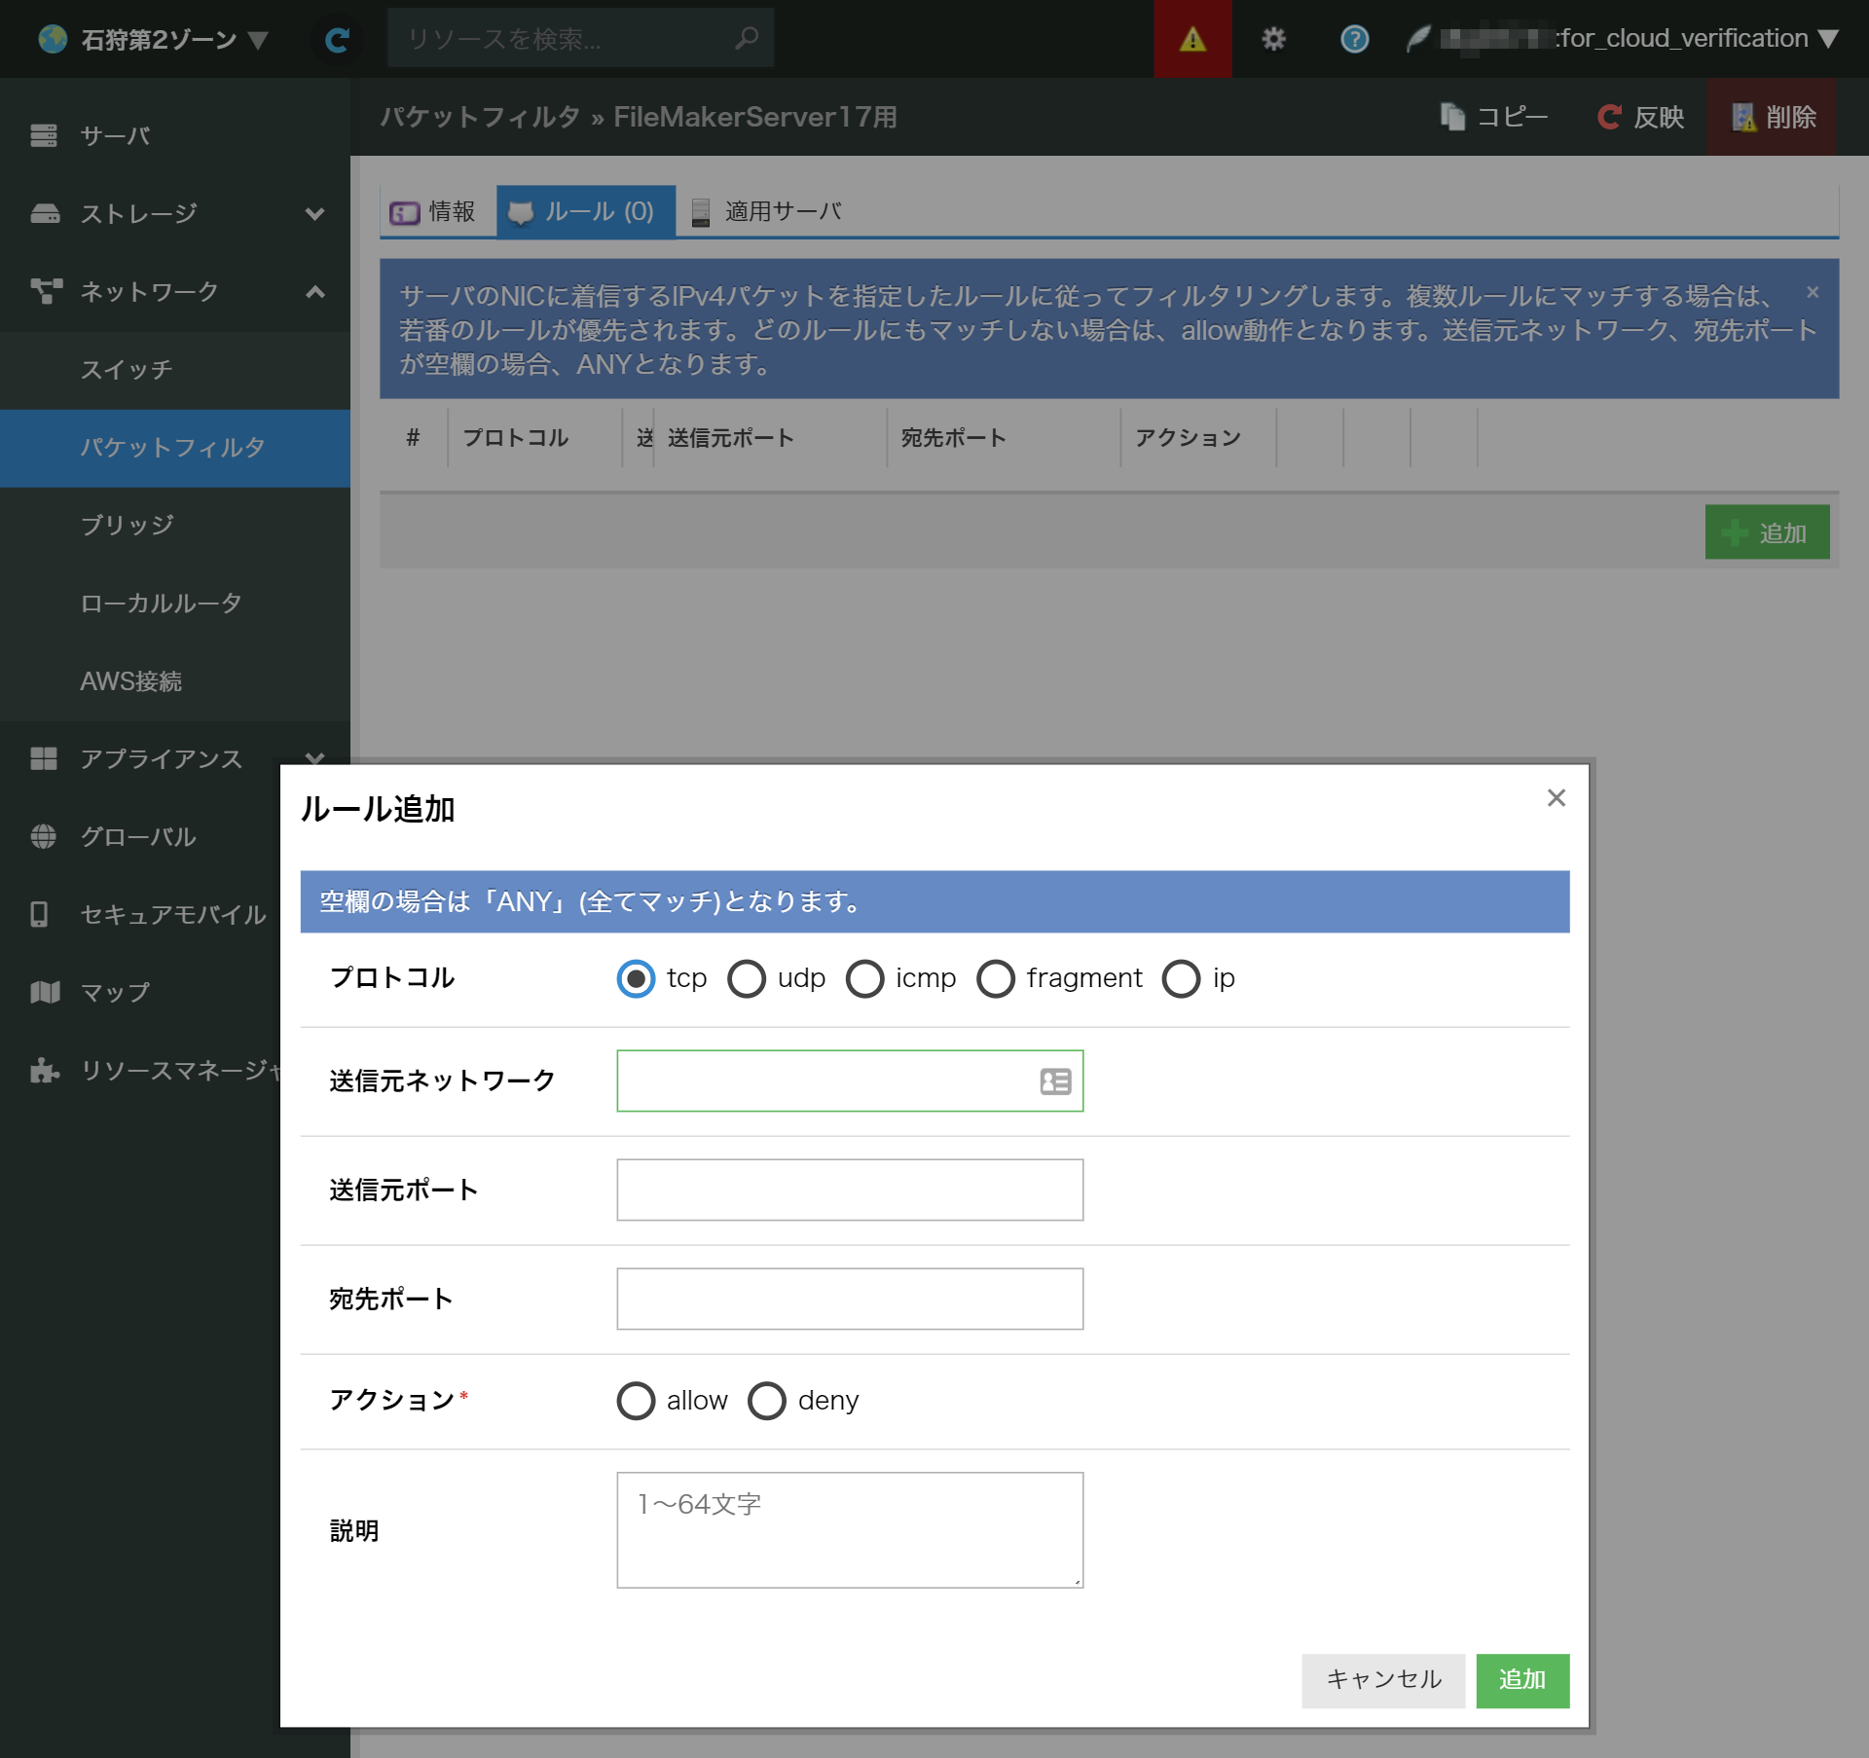Set the action to deny
Viewport: 1869px width, 1758px height.
click(767, 1401)
